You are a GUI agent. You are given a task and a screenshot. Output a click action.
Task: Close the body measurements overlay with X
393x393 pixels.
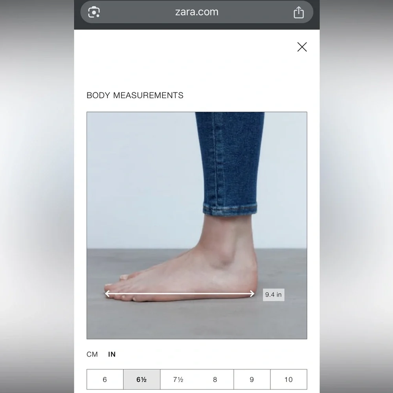click(x=302, y=47)
